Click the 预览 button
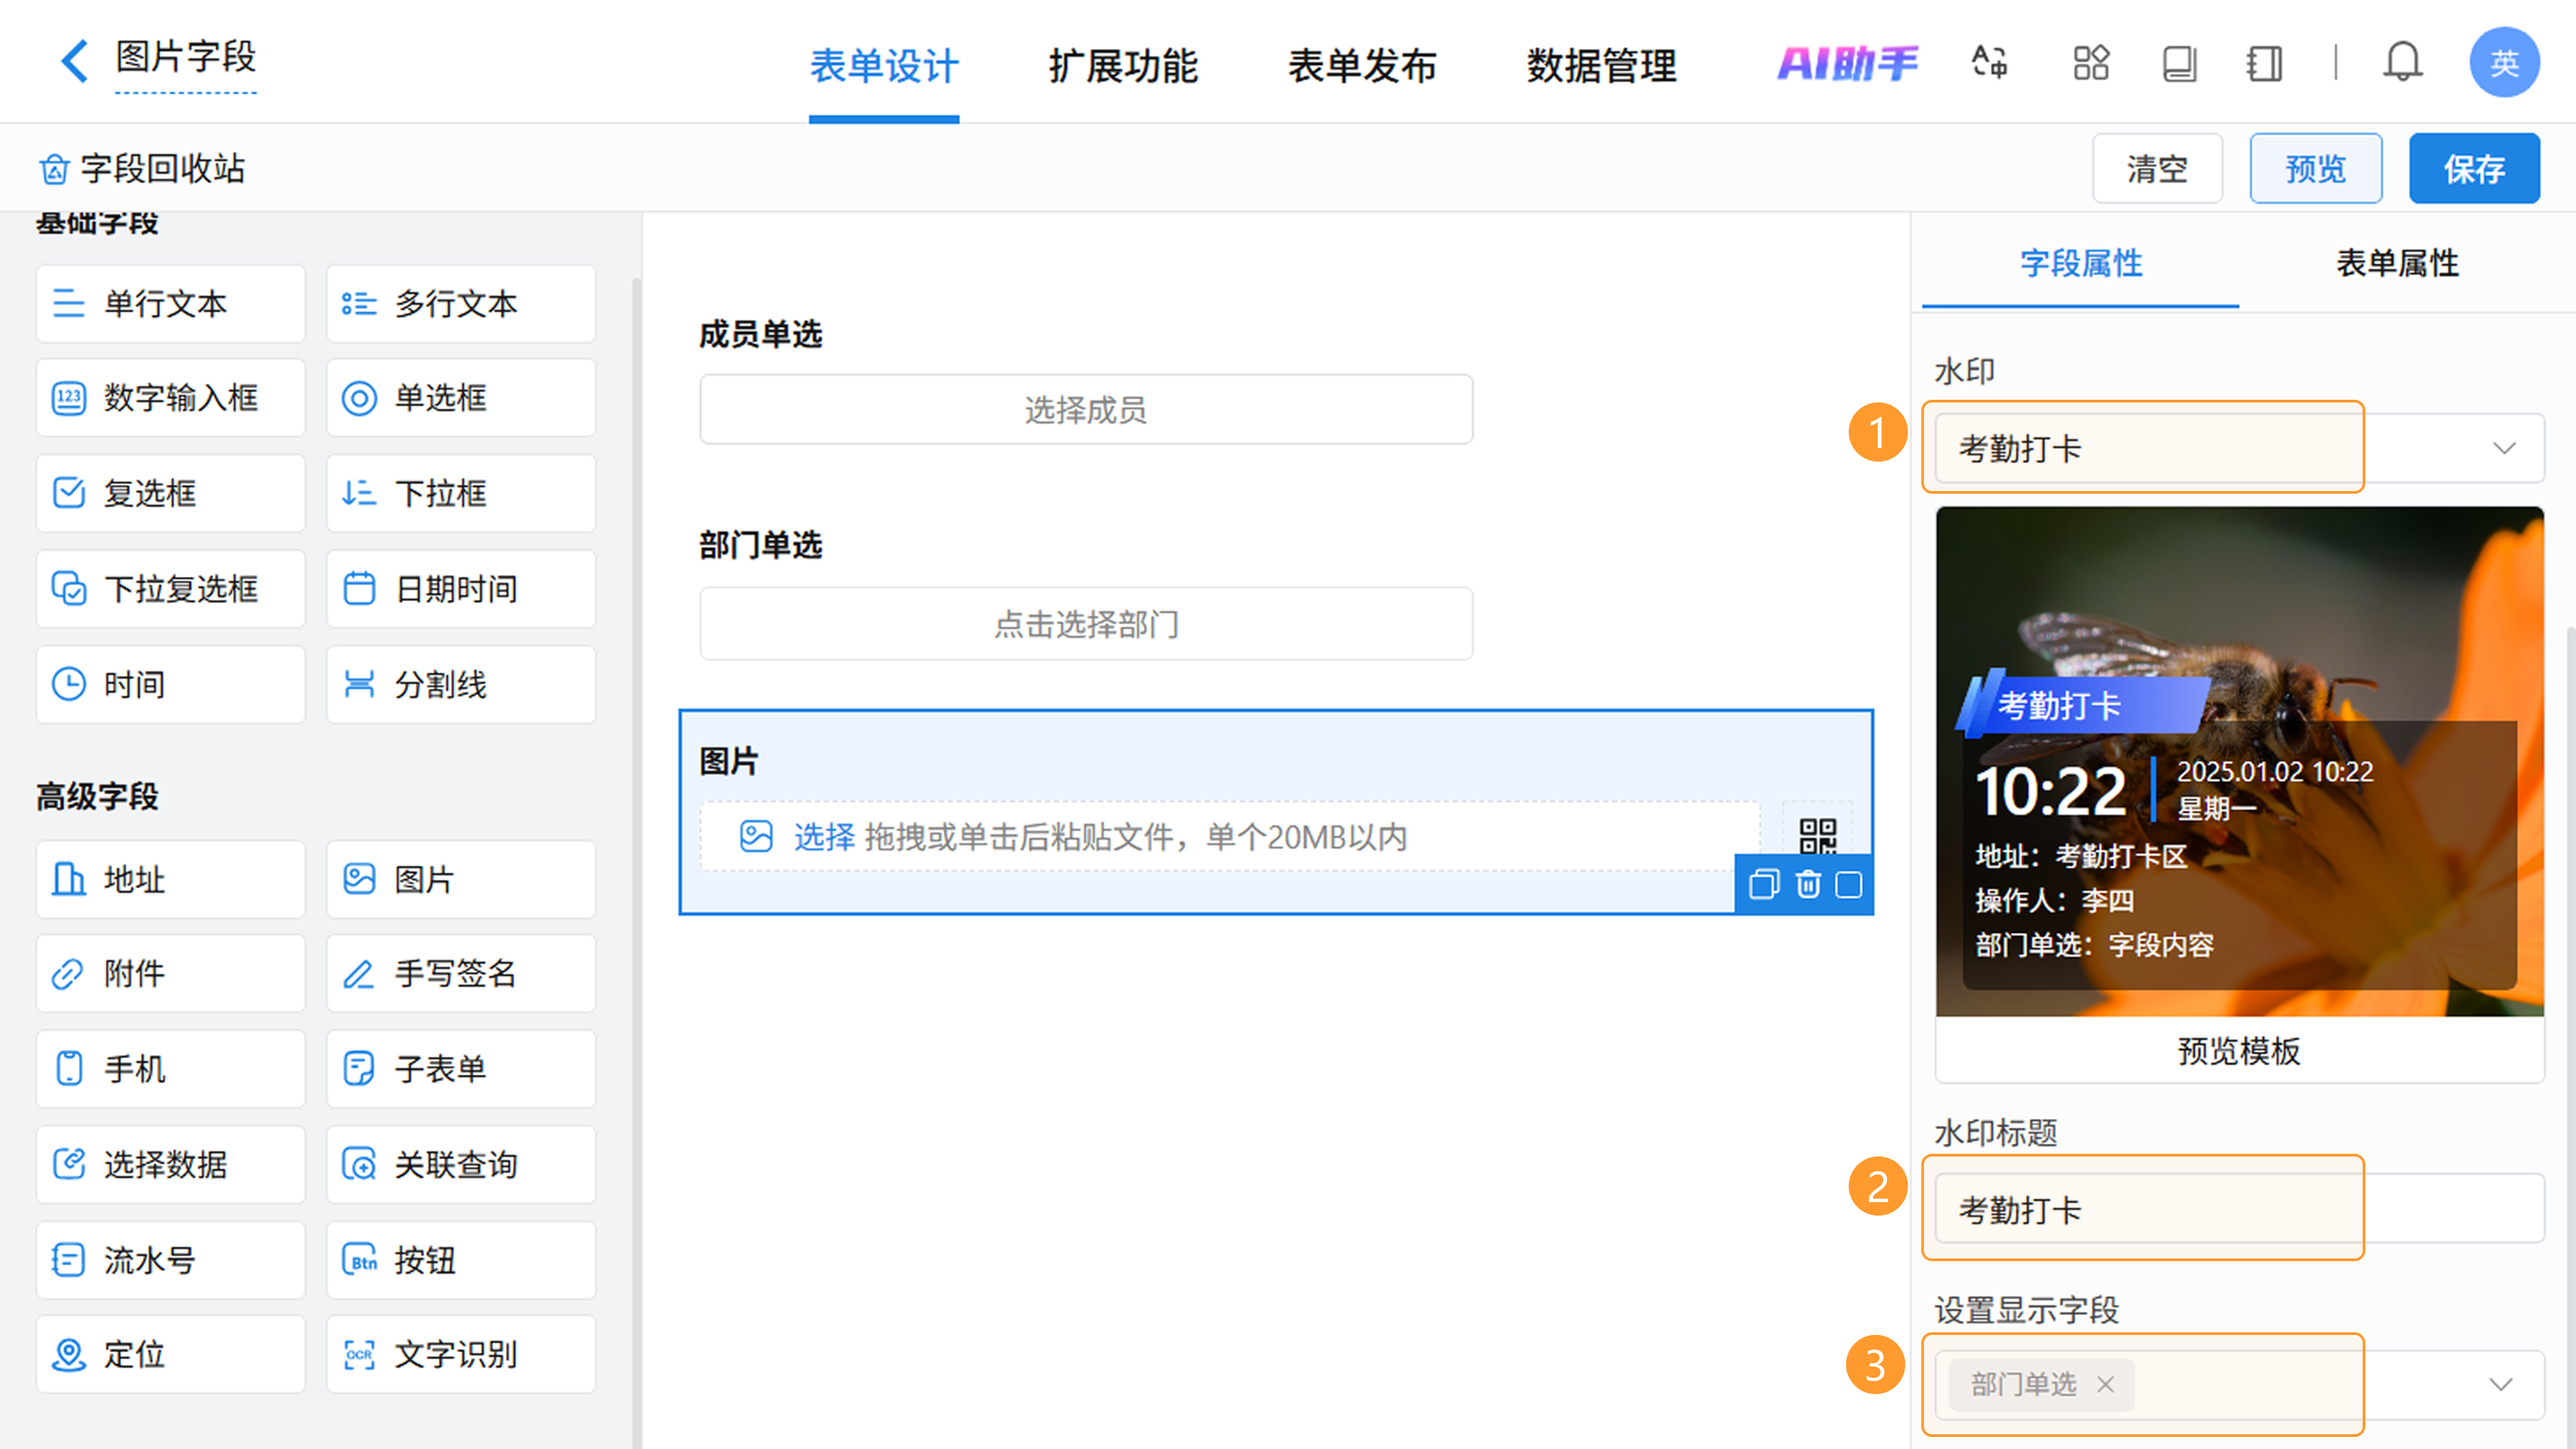This screenshot has height=1449, width=2576. 2315,168
